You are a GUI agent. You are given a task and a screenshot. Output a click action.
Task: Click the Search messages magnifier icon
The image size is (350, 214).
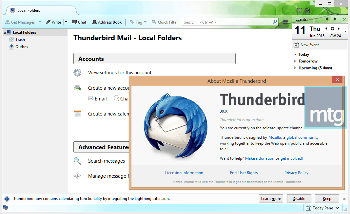pyautogui.click(x=77, y=161)
